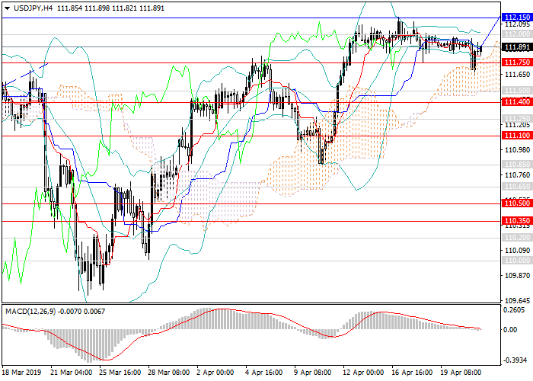The width and height of the screenshot is (533, 381).
Task: Select the 110.000 gray level label
Action: 517,261
